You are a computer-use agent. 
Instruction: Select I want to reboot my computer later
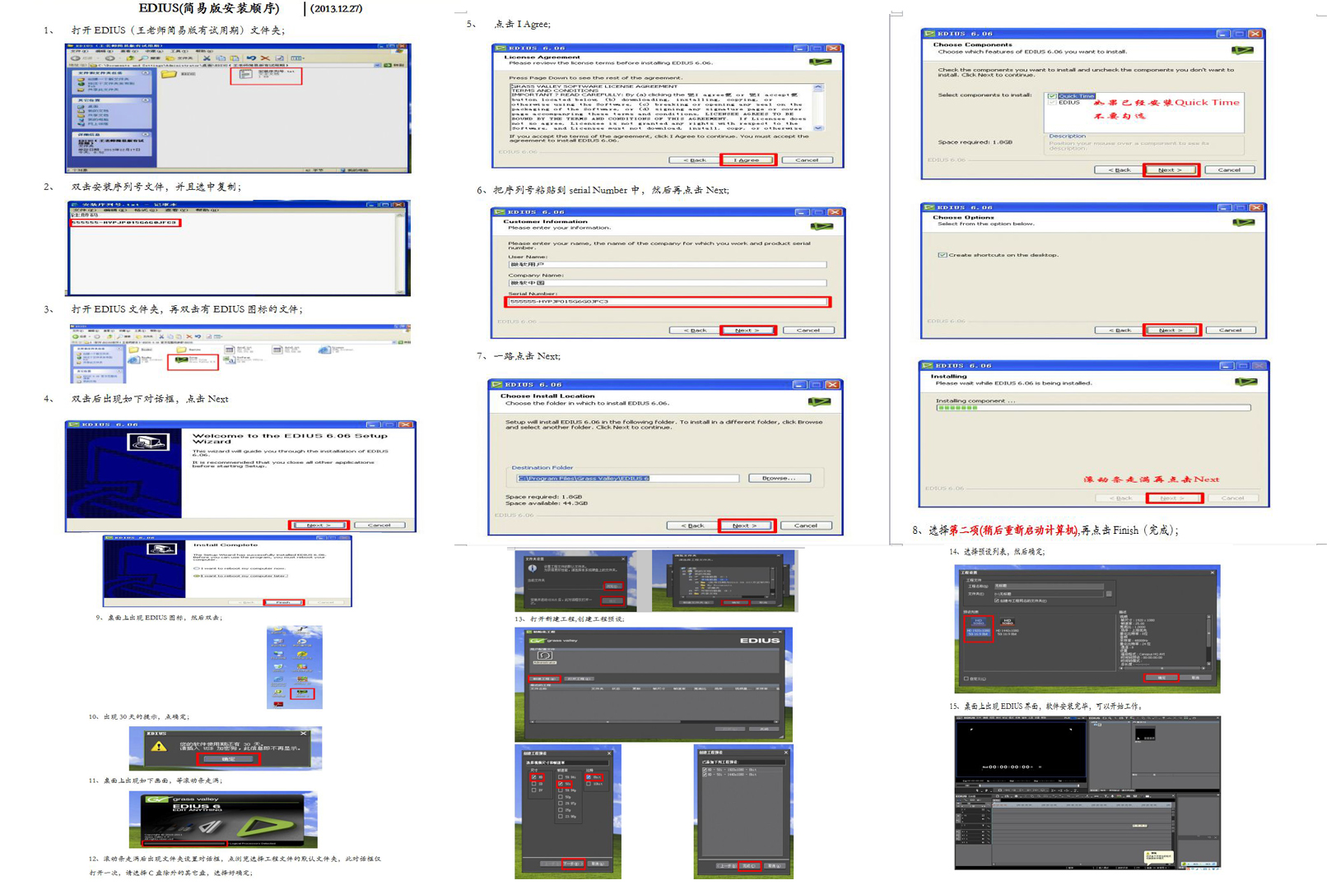coord(196,576)
